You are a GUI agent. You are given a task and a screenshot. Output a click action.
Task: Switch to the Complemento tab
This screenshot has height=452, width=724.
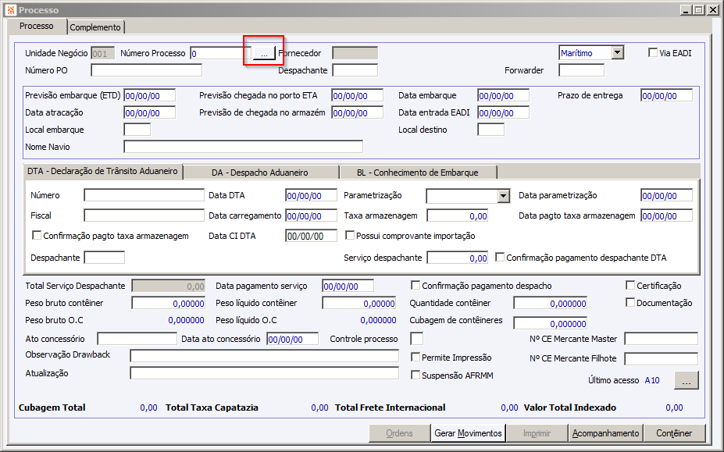click(95, 27)
